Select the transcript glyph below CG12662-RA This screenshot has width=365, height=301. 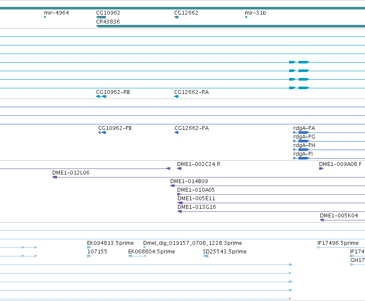coord(176,96)
